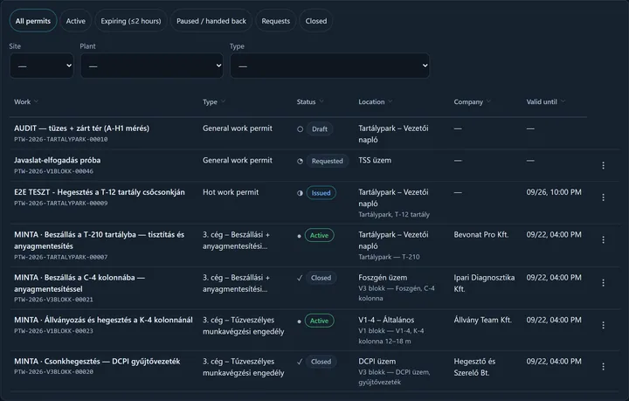
Task: Sort by Status column header
Action: point(309,102)
